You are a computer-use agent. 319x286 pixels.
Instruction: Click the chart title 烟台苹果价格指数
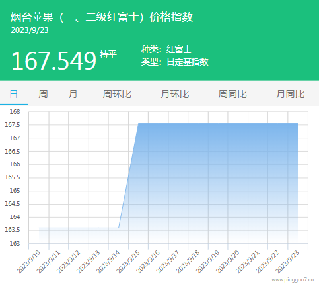click(102, 17)
